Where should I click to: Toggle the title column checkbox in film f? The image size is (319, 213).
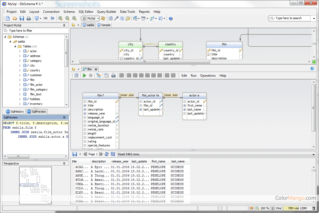[85, 105]
